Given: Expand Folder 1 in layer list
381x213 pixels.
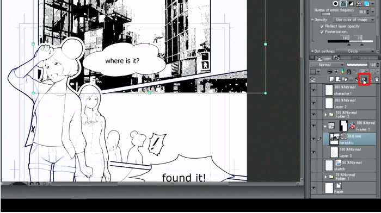Looking at the screenshot, I should pos(325,177).
